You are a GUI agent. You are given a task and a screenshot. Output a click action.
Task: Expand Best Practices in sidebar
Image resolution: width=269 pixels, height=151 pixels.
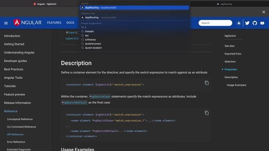pos(13,69)
